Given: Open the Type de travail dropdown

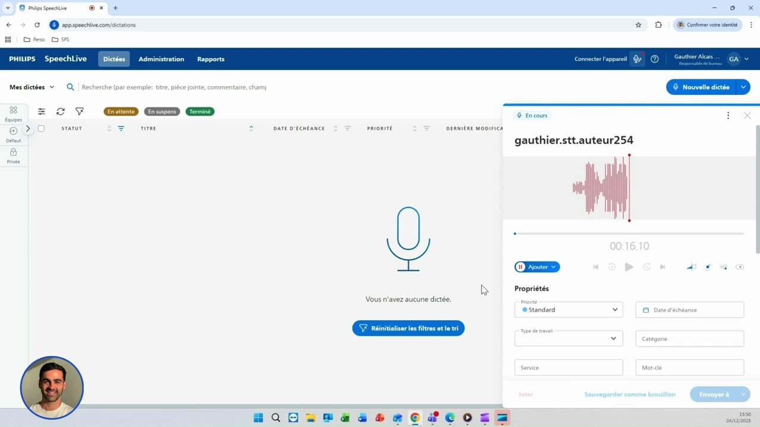Looking at the screenshot, I should pos(568,339).
